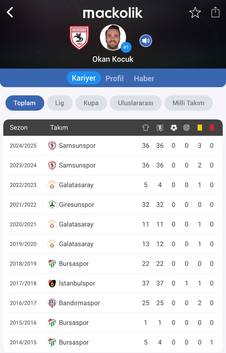The image size is (226, 353).
Task: Add player to favorites with star icon
Action: (195, 13)
